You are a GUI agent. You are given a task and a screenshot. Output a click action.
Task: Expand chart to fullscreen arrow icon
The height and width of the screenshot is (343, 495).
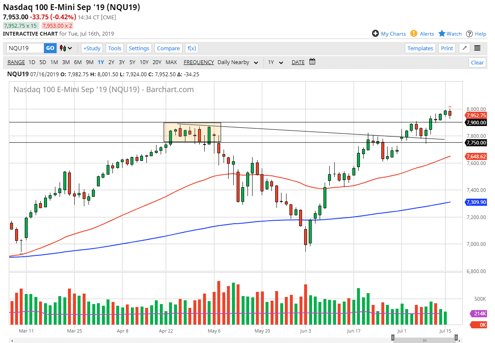click(464, 48)
